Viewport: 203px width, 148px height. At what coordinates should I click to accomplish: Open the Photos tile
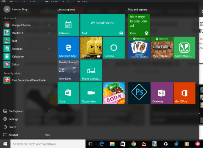[91, 47]
